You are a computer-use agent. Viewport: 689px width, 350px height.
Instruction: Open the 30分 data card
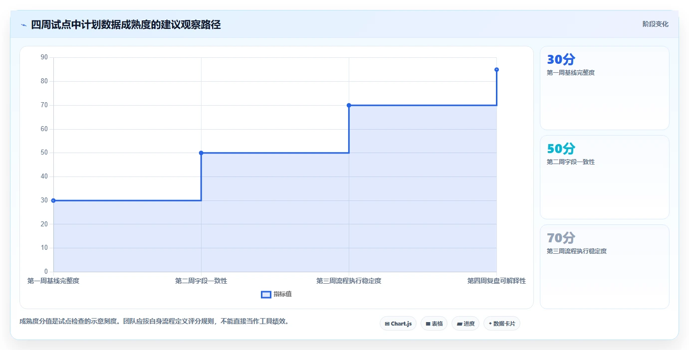click(x=604, y=88)
